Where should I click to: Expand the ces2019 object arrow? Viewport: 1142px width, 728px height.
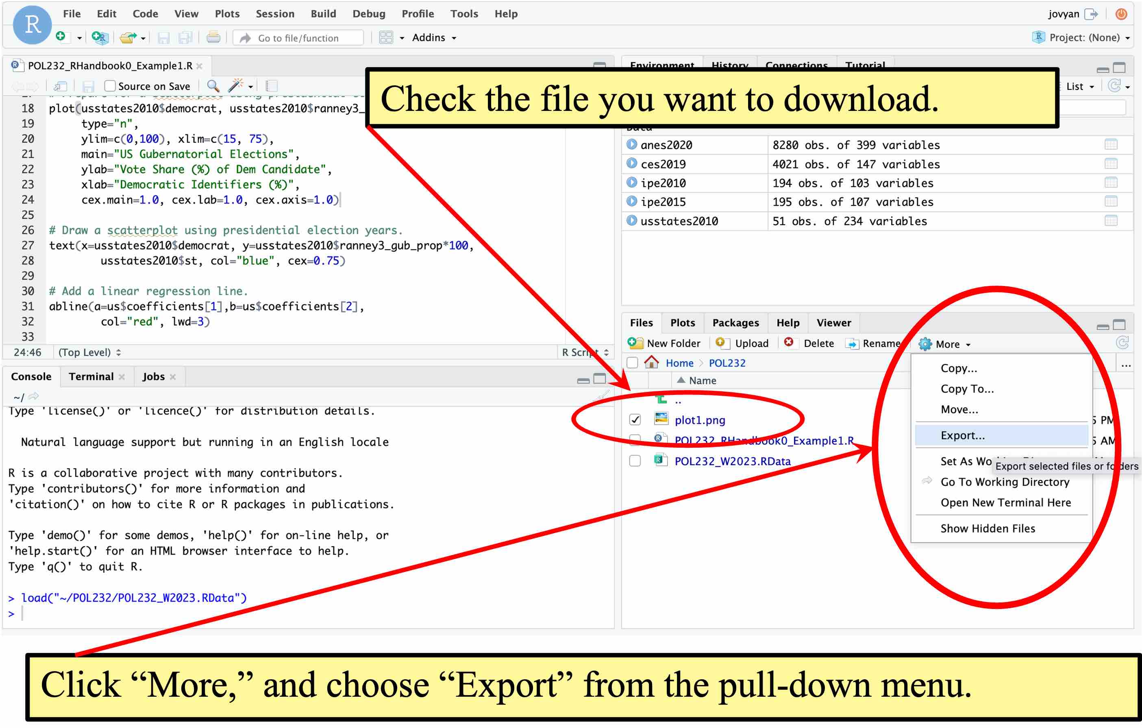632,163
